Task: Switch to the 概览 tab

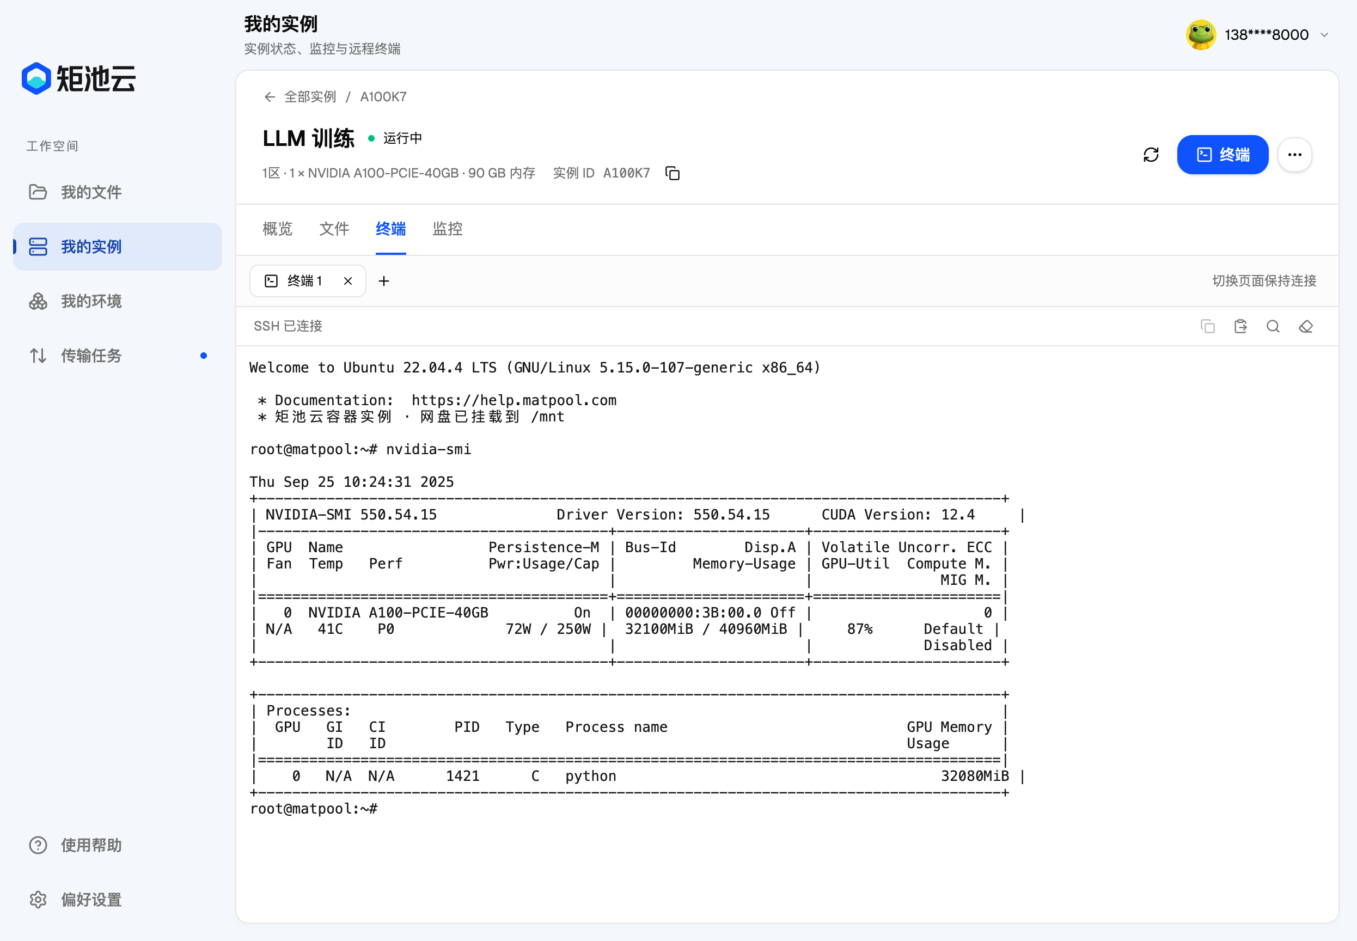Action: tap(277, 229)
